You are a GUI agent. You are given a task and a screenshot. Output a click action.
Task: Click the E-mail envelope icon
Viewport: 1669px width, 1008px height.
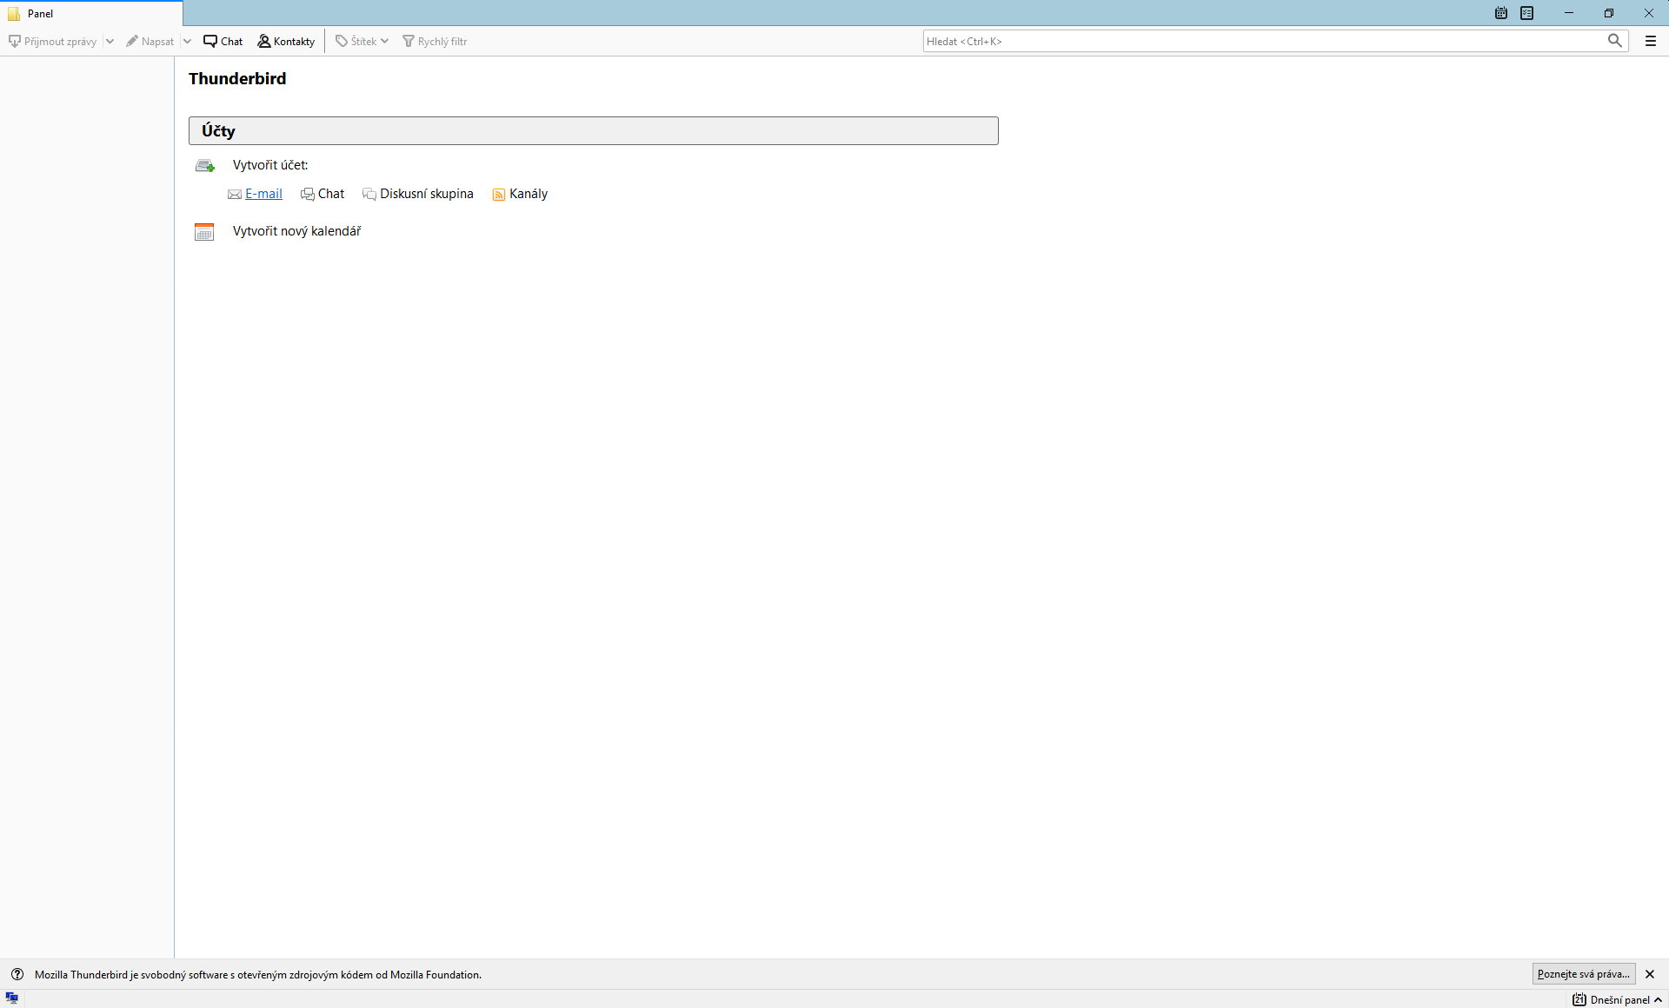[235, 195]
